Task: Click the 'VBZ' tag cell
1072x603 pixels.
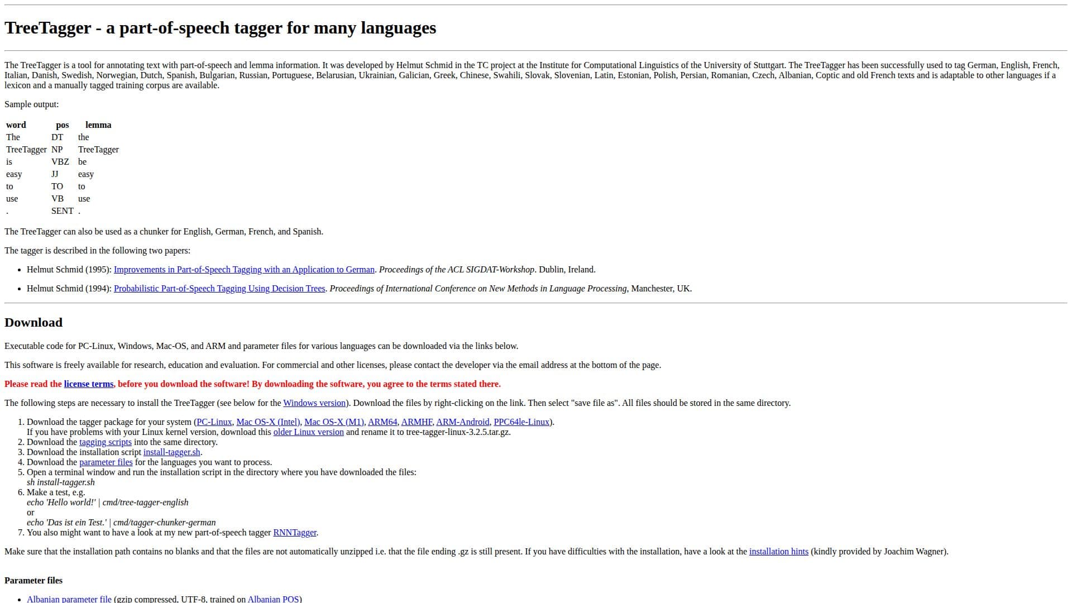Action: (x=60, y=162)
